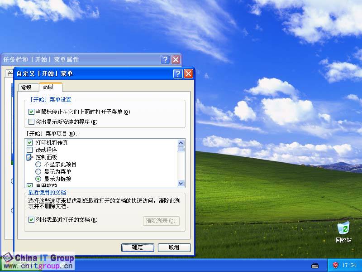The image size is (362, 272).
Task: Click scroll up arrow of menu items list
Action: 181,143
